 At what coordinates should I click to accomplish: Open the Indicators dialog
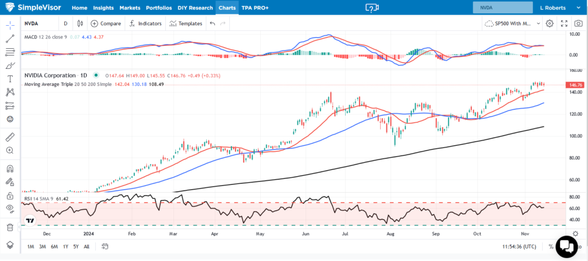[x=145, y=24]
